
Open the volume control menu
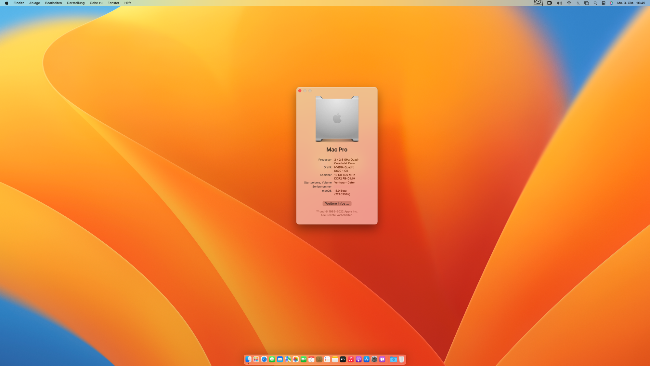(x=559, y=3)
